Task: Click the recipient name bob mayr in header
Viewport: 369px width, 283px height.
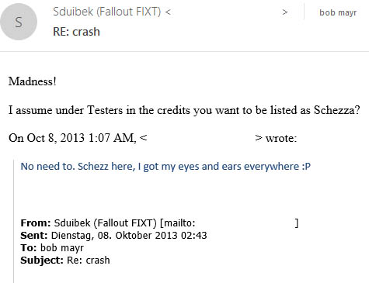Action: [x=338, y=12]
